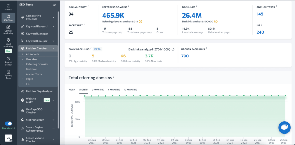Viewport: 295px width, 145px height.
Task: Click the Search Engine Autocomplete pencil icon
Action: [22, 129]
